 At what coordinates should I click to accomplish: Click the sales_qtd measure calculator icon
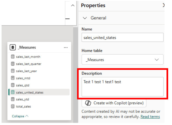13,85
